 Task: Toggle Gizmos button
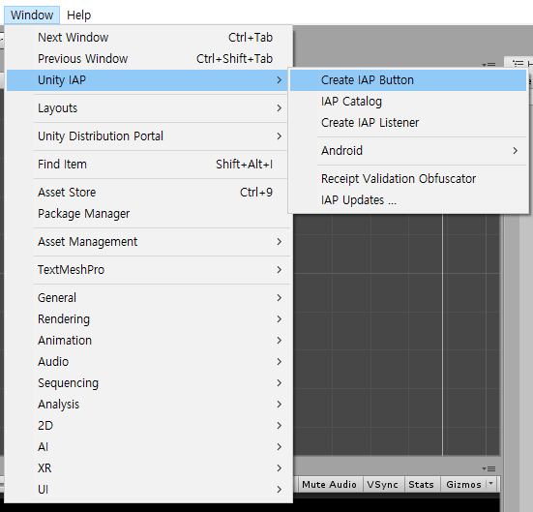pos(463,485)
